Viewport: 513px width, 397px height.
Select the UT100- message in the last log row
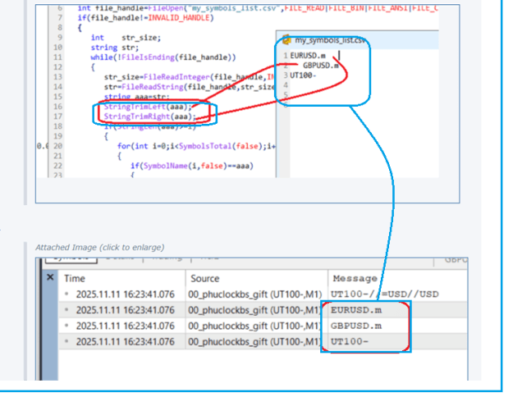(x=350, y=341)
